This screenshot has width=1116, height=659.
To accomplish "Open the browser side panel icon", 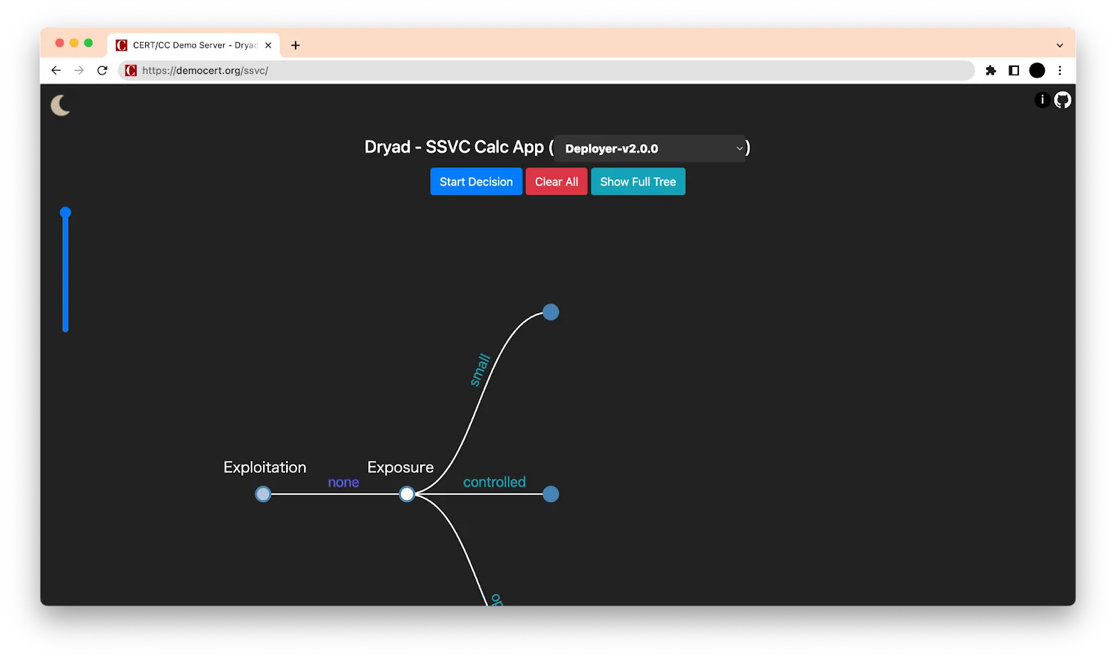I will (1013, 70).
